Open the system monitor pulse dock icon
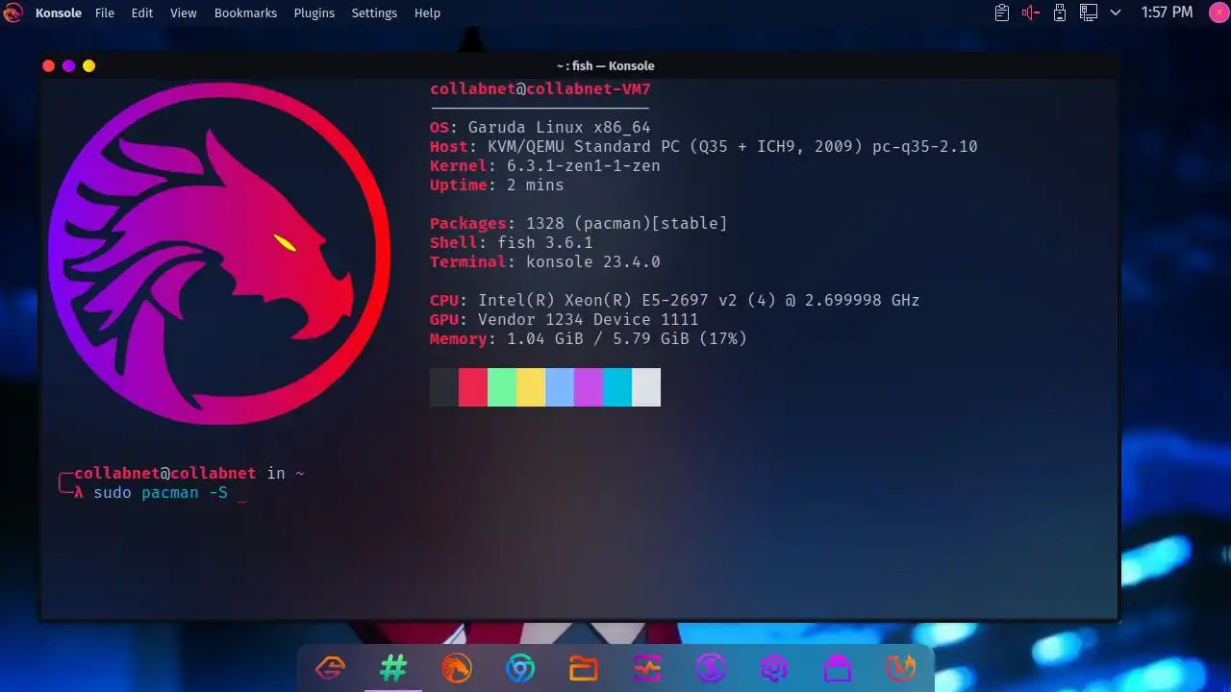The height and width of the screenshot is (692, 1231). 647,667
